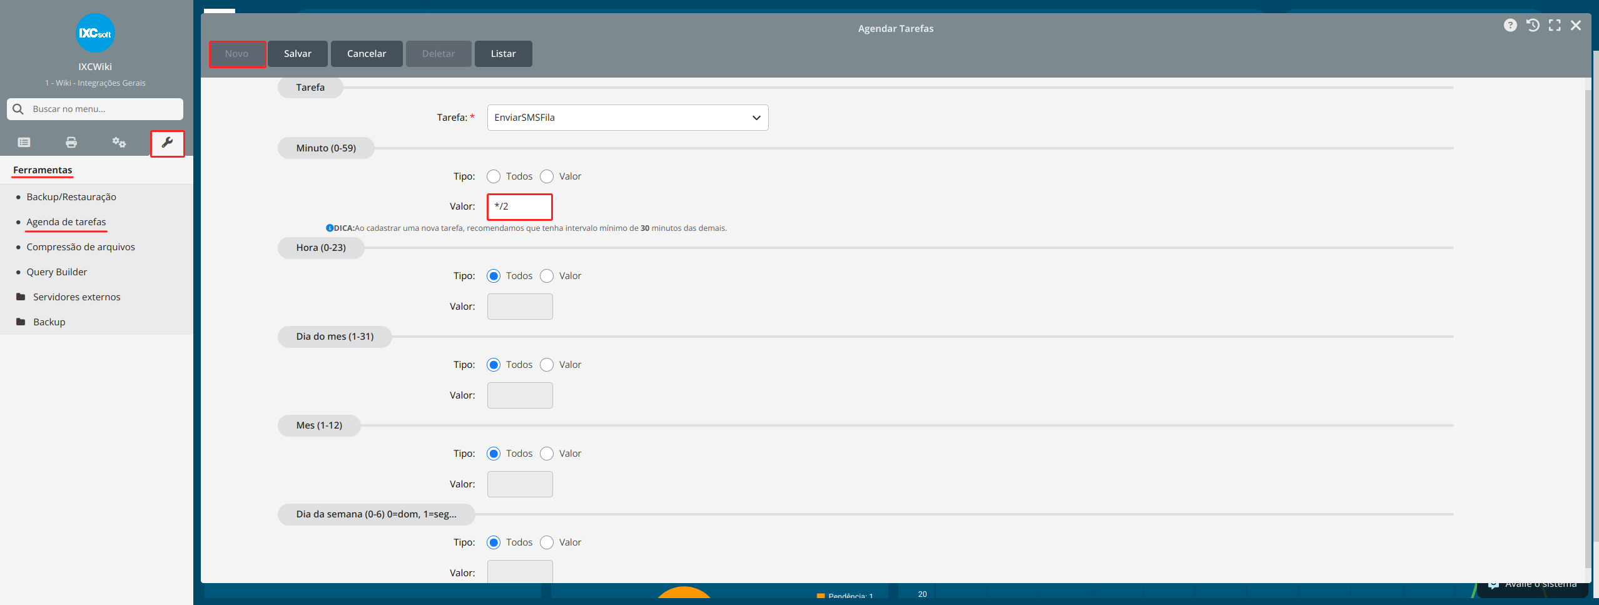The width and height of the screenshot is (1599, 605).
Task: Click the Minuto Valor field with */2
Action: click(520, 206)
